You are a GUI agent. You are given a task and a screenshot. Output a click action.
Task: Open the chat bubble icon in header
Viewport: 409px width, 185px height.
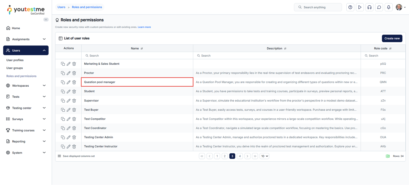pyautogui.click(x=379, y=7)
